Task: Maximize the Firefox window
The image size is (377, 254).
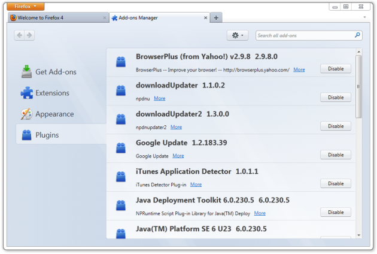Action: tap(346, 7)
